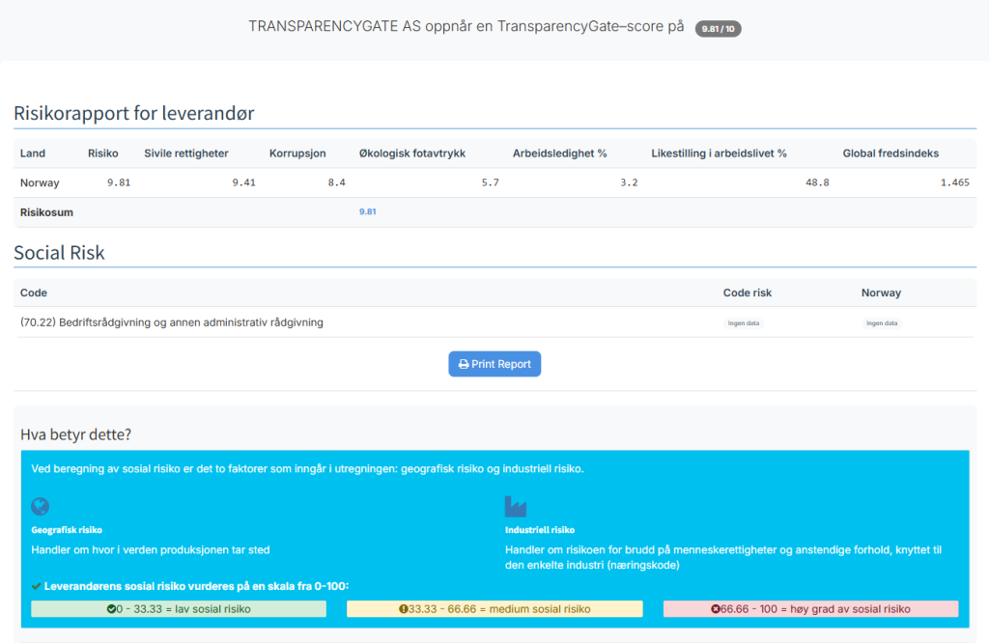This screenshot has width=989, height=643.
Task: Click the exclamation icon in the medium sosial risiko bar
Action: (403, 609)
